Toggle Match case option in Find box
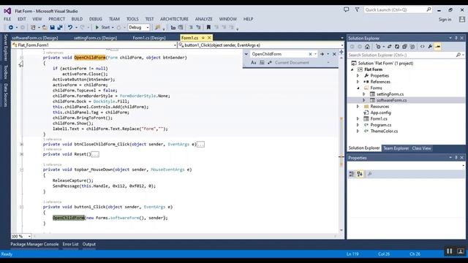 coord(254,63)
